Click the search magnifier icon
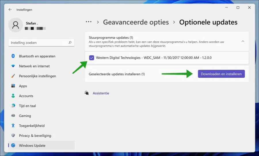 pos(70,43)
